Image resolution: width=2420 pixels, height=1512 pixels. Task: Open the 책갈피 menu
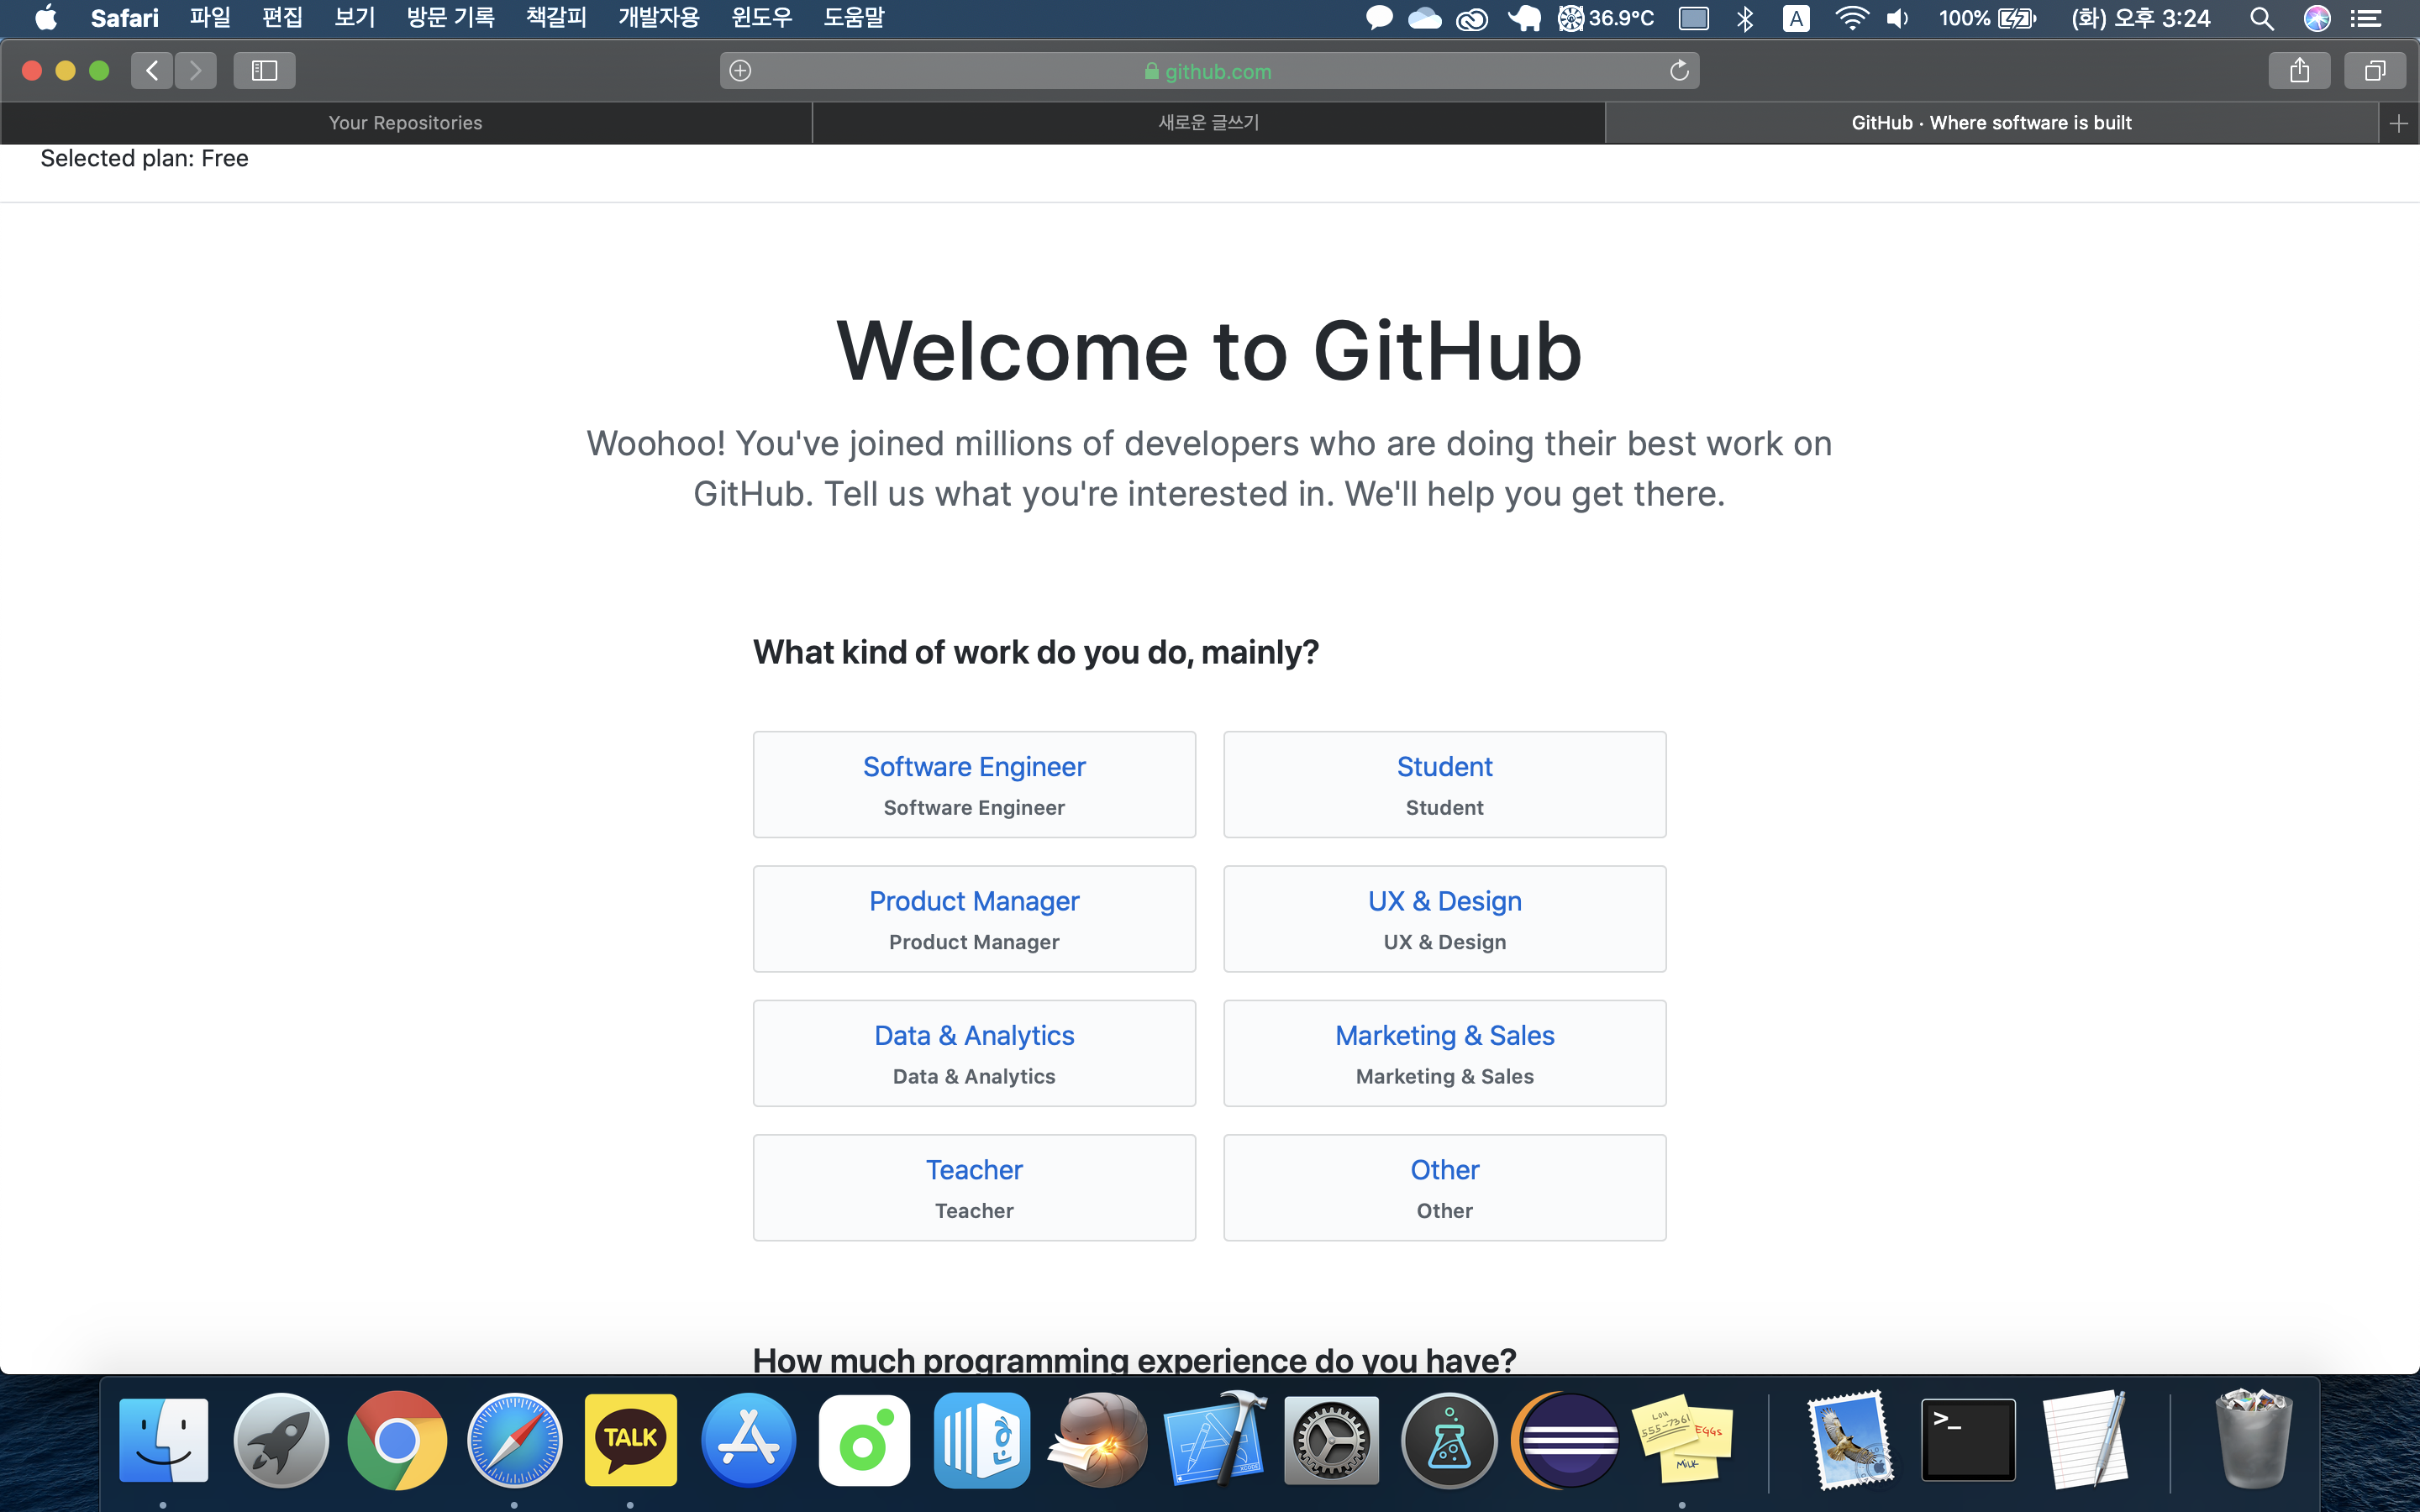tap(556, 18)
